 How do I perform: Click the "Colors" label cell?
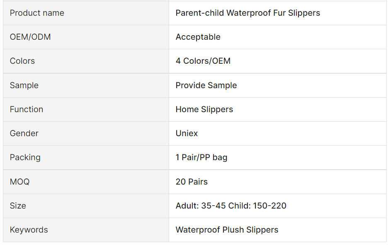22,61
